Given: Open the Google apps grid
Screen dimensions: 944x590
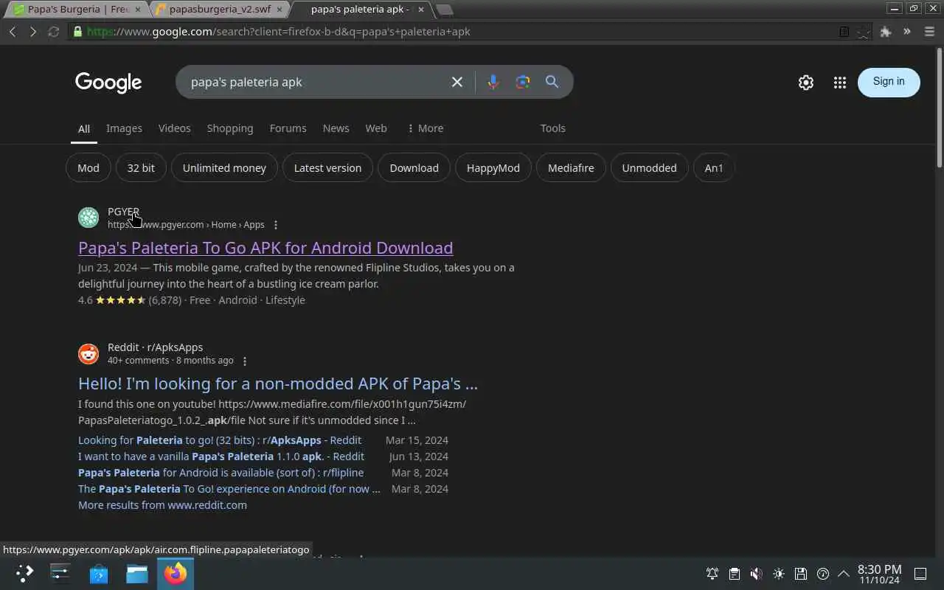Looking at the screenshot, I should [839, 83].
